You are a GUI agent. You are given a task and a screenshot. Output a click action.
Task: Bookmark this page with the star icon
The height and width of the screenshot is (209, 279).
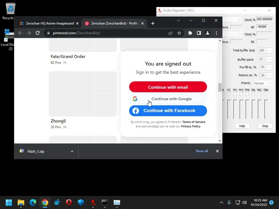point(179,33)
